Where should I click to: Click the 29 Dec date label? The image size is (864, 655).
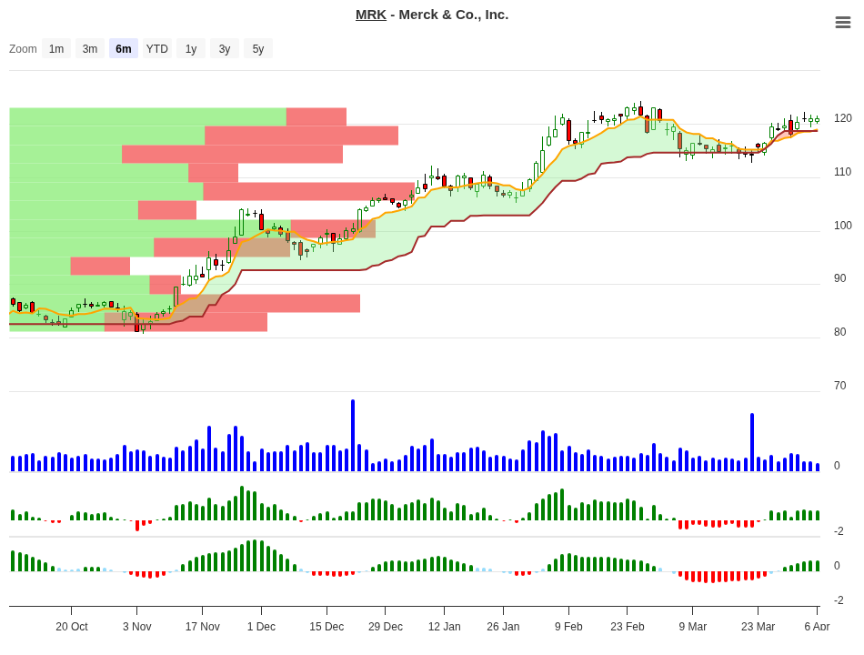(x=386, y=626)
